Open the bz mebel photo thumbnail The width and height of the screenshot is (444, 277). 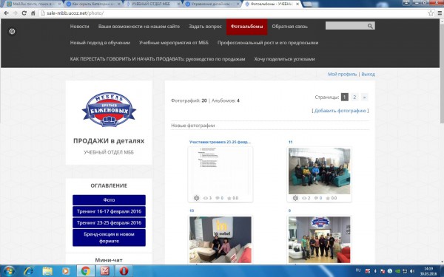pyautogui.click(x=221, y=239)
